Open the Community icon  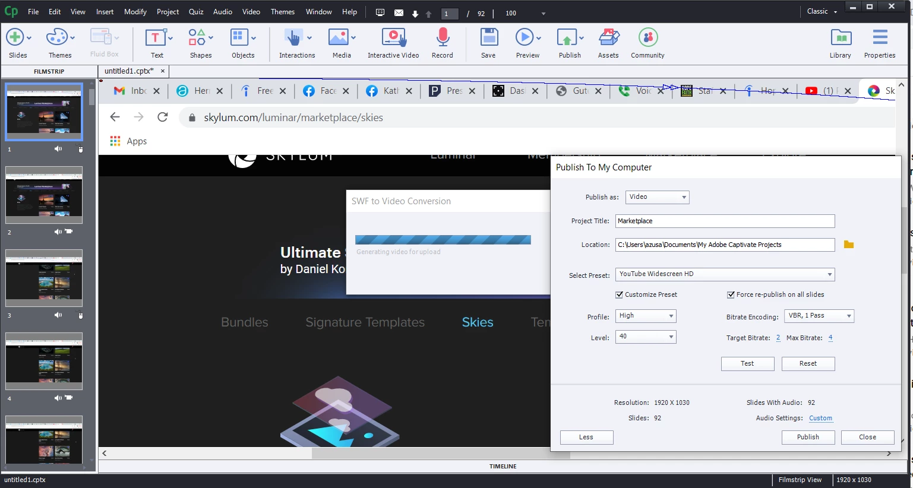point(648,37)
